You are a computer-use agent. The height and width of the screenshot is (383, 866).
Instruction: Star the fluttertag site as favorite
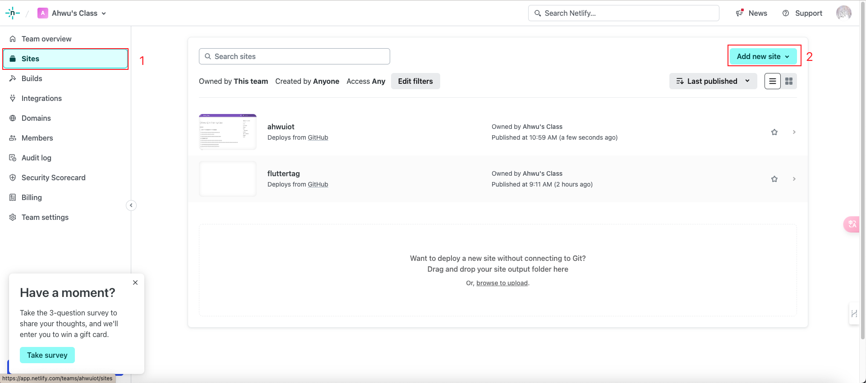point(774,179)
